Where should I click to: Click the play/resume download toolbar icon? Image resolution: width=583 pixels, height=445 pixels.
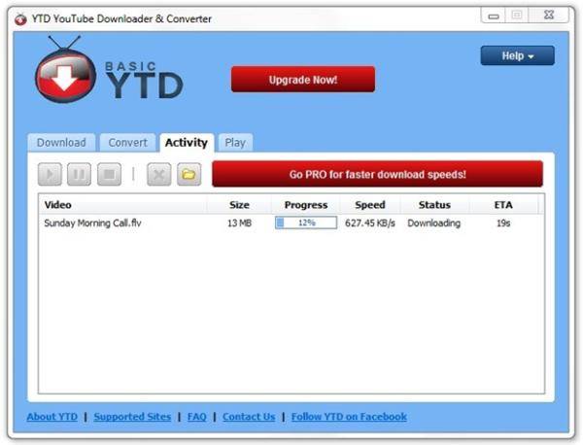(50, 174)
